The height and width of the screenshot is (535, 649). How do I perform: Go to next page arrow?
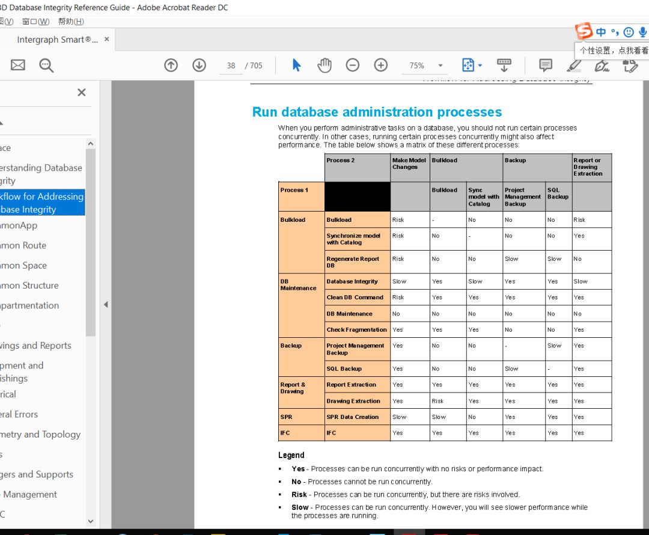point(199,65)
